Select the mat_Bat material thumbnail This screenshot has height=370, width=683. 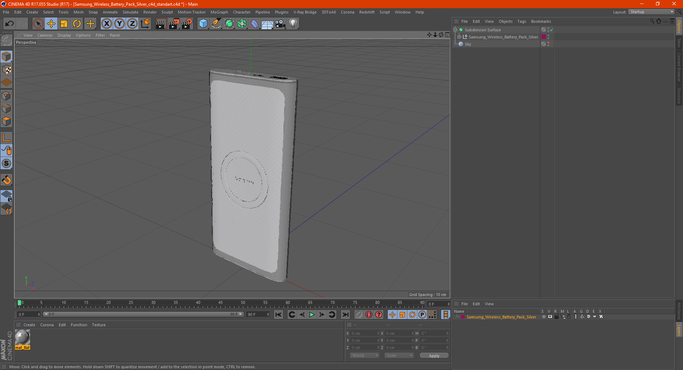pyautogui.click(x=23, y=337)
